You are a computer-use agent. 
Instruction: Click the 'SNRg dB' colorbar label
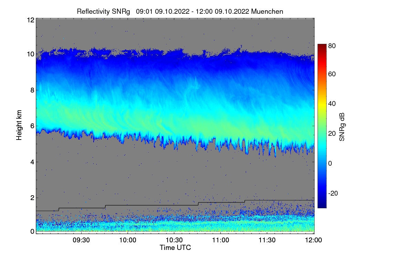point(342,127)
